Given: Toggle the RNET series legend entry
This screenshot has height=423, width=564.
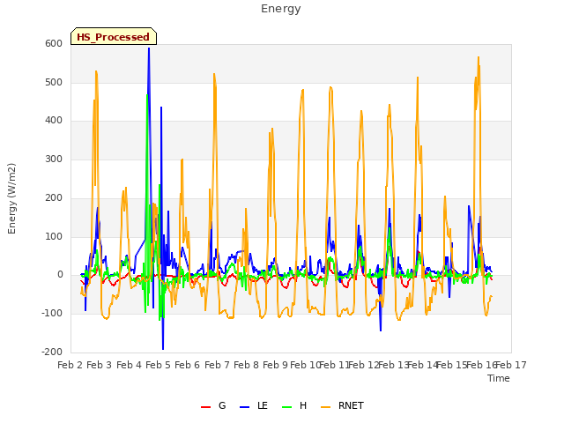Looking at the screenshot, I should click(x=342, y=405).
